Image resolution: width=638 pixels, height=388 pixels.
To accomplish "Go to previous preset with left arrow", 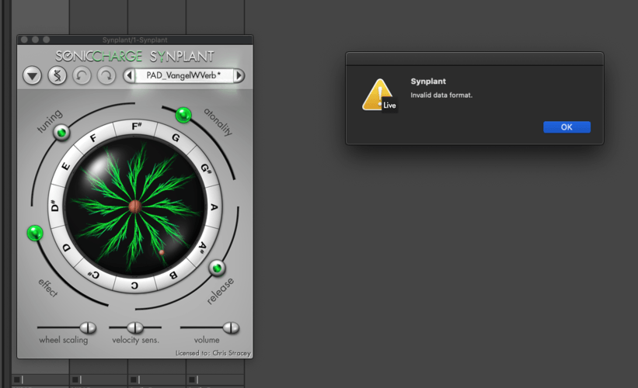I will pos(130,75).
